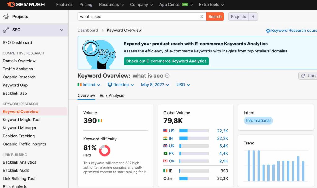Image resolution: width=317 pixels, height=188 pixels.
Task: Open Position Tracking in sidebar
Action: (19, 136)
